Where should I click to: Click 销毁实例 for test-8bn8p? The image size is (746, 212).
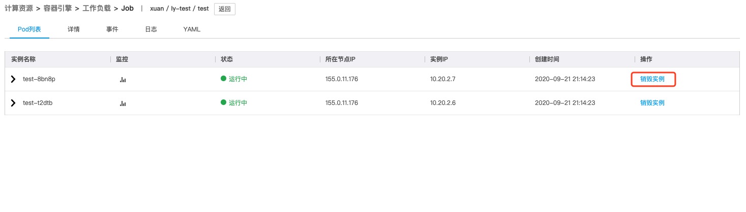652,79
